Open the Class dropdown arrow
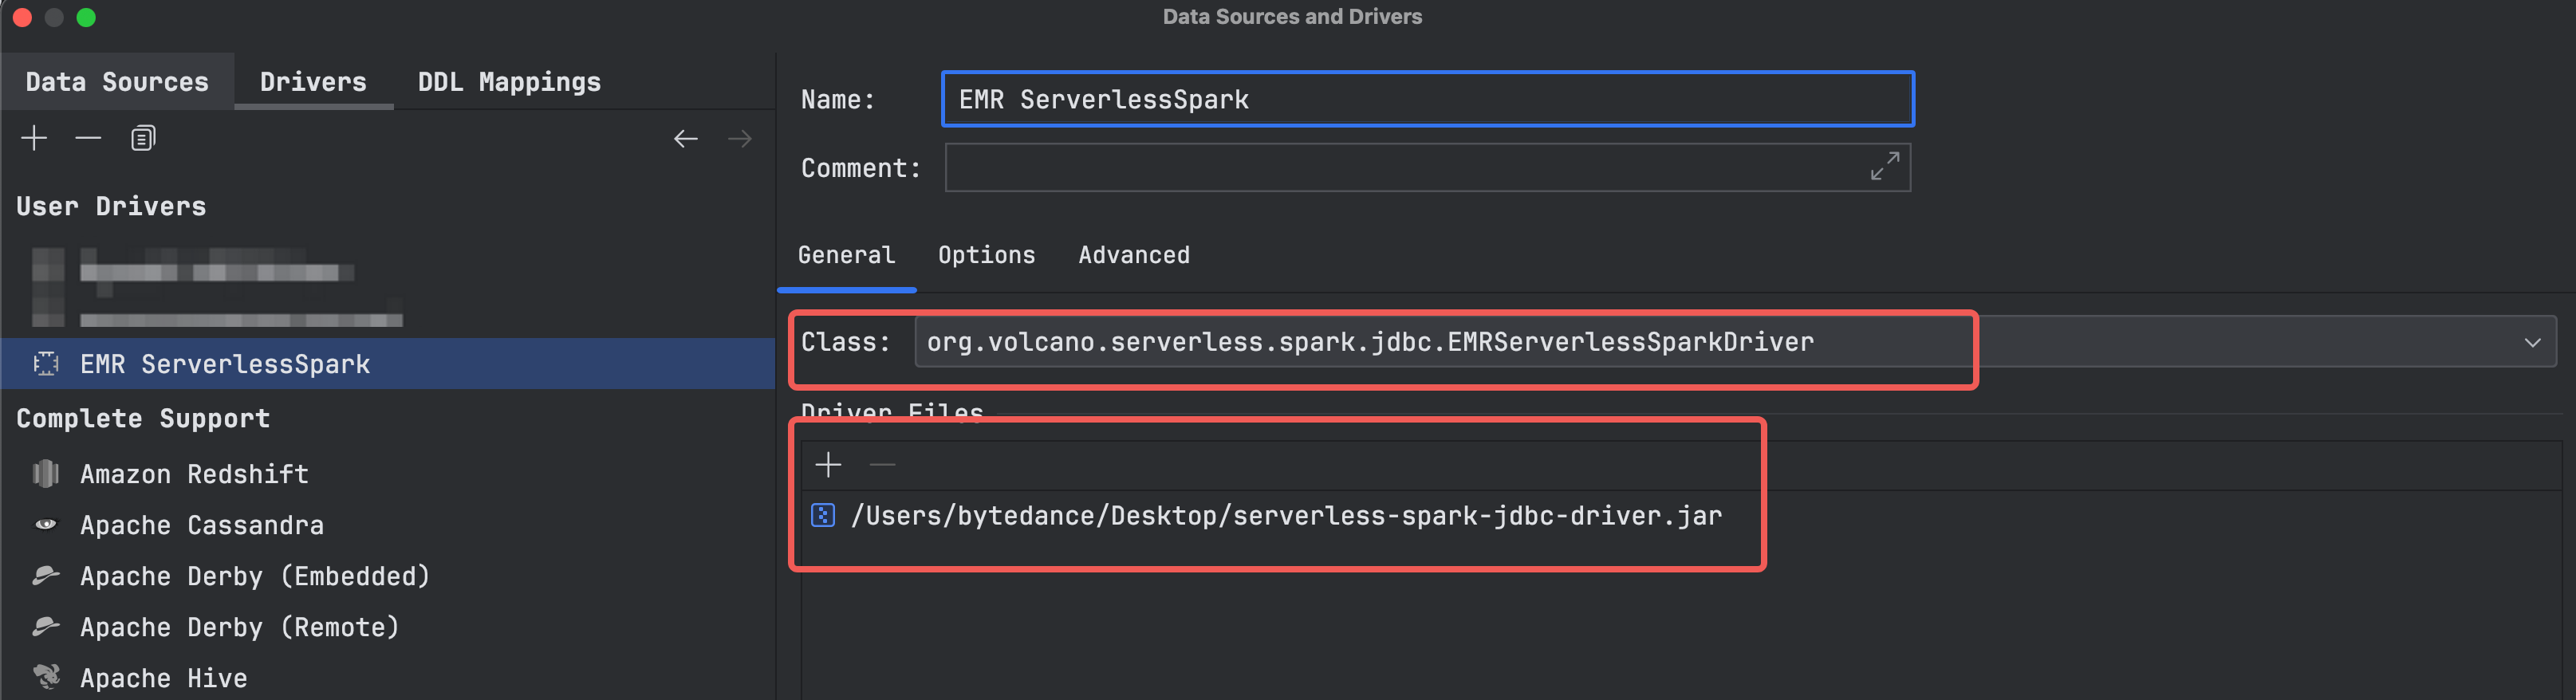 coord(2531,343)
